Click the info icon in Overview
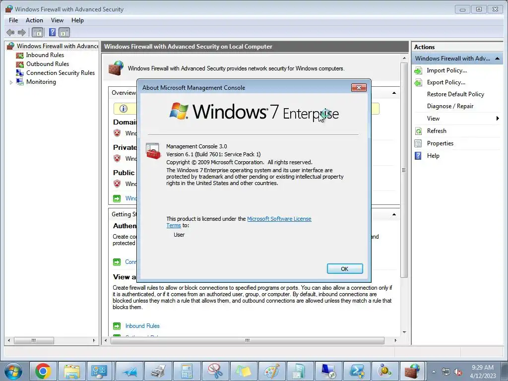 (x=124, y=109)
